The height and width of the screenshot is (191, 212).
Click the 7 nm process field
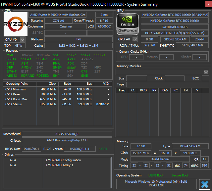104,15
